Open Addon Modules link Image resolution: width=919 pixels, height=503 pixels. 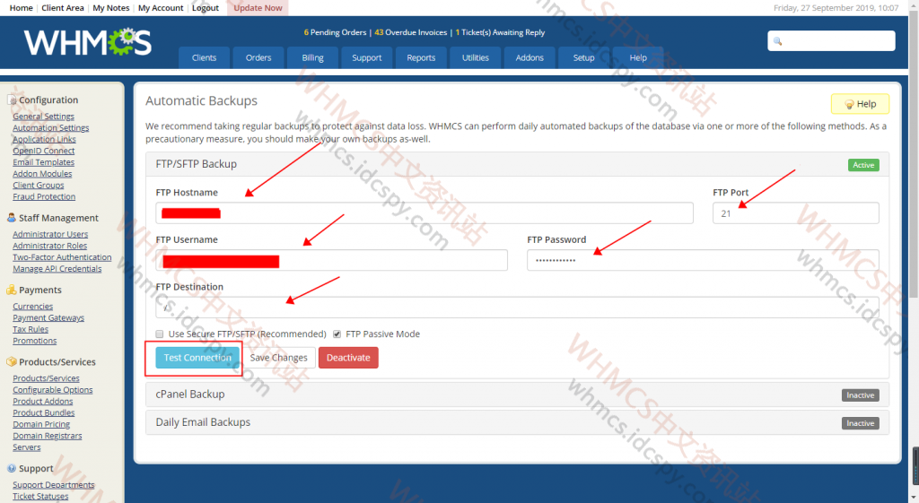pyautogui.click(x=42, y=174)
